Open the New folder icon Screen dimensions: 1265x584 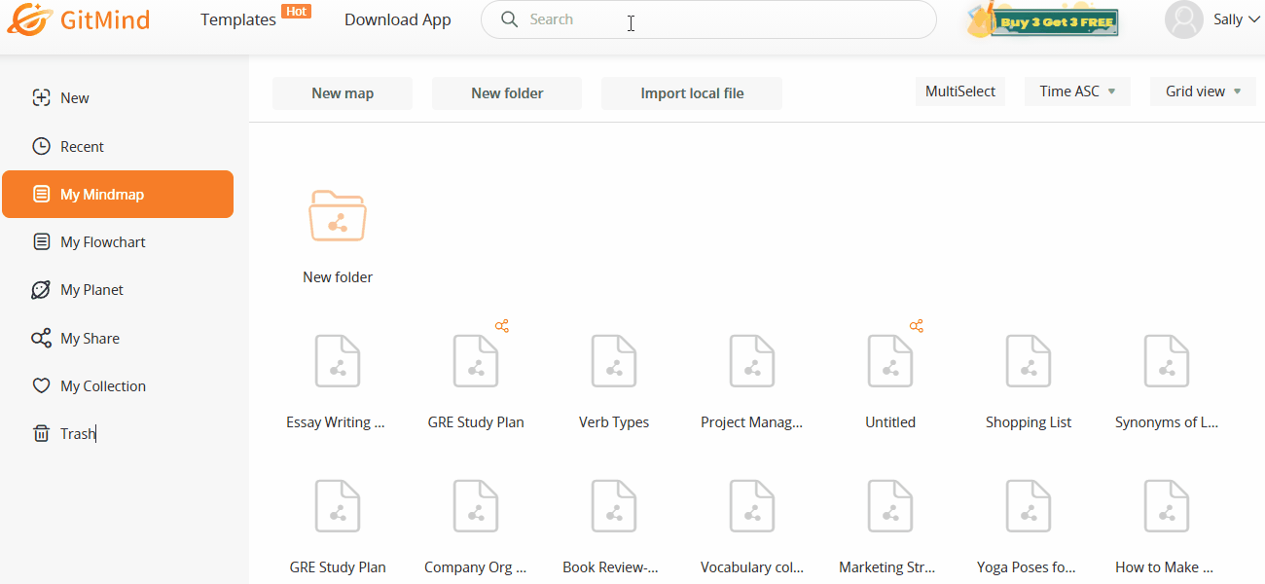pyautogui.click(x=338, y=215)
